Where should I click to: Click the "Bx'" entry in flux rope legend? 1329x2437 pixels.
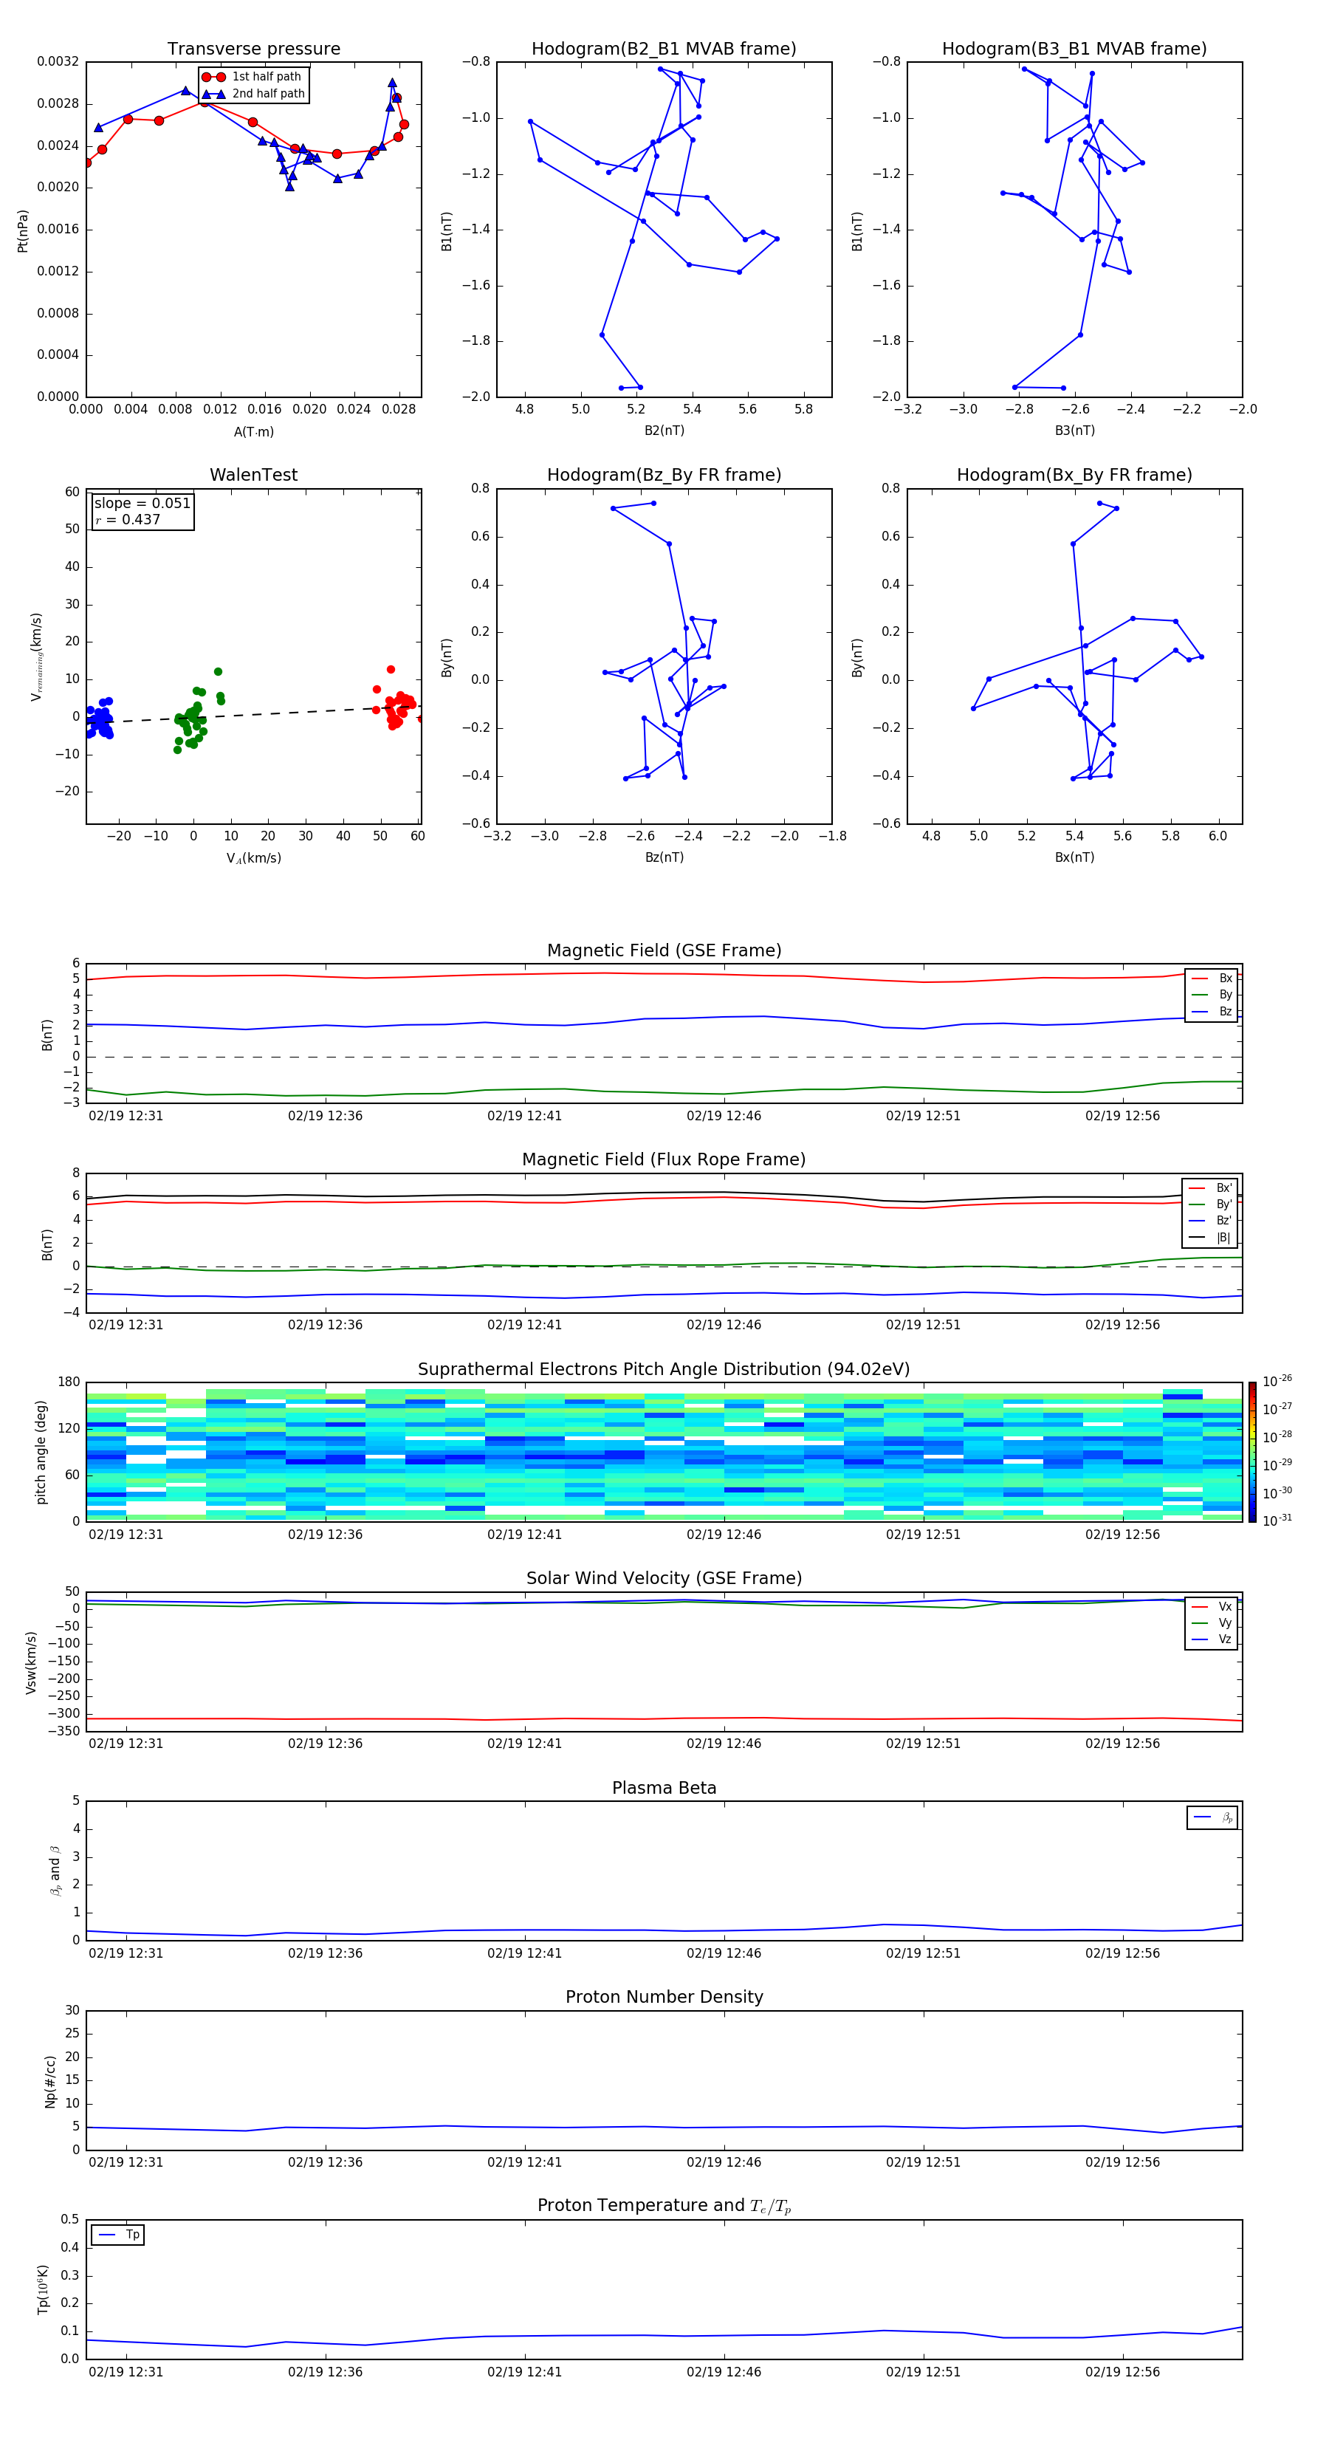pyautogui.click(x=1211, y=1188)
